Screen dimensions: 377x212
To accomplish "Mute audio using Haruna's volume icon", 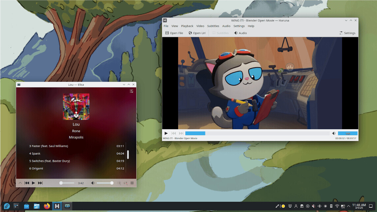I will tap(334, 133).
